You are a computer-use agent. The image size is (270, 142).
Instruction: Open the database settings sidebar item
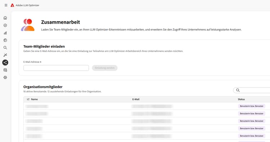[x=5, y=70]
